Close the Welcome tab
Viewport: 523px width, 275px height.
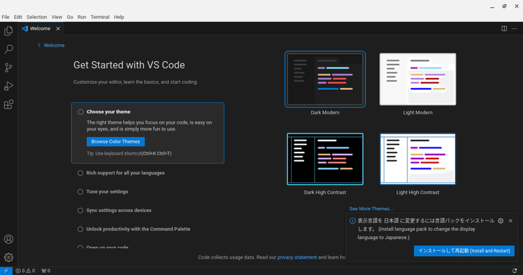tap(58, 29)
